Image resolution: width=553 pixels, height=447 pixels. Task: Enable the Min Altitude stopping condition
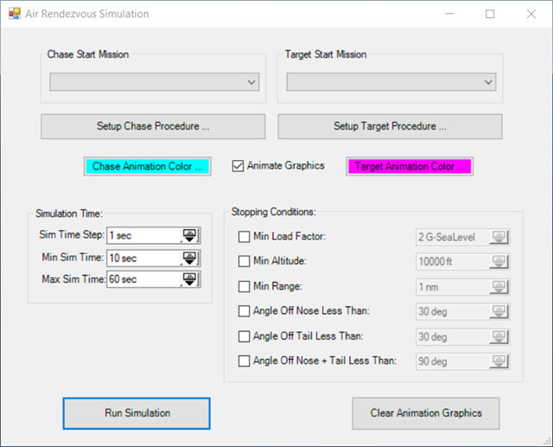point(244,262)
